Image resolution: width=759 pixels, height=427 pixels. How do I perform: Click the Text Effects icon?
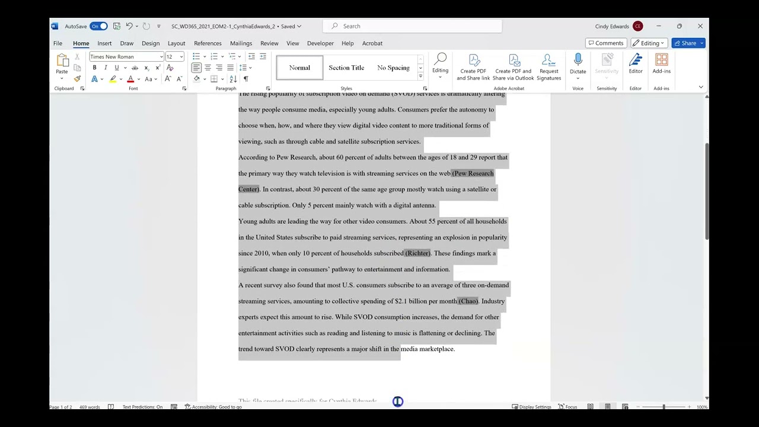(x=94, y=79)
